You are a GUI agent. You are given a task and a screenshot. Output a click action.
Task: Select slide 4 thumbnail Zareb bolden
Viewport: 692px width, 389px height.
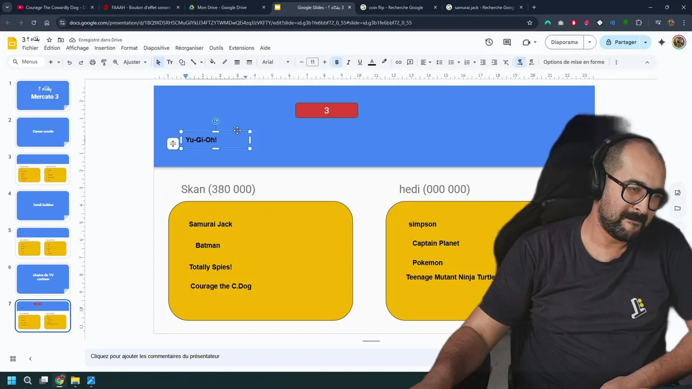point(43,205)
